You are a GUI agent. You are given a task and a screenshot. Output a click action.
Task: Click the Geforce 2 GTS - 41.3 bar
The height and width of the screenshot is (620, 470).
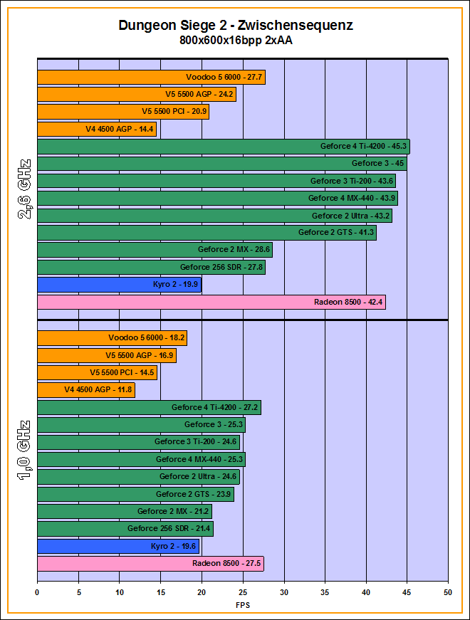tap(207, 233)
